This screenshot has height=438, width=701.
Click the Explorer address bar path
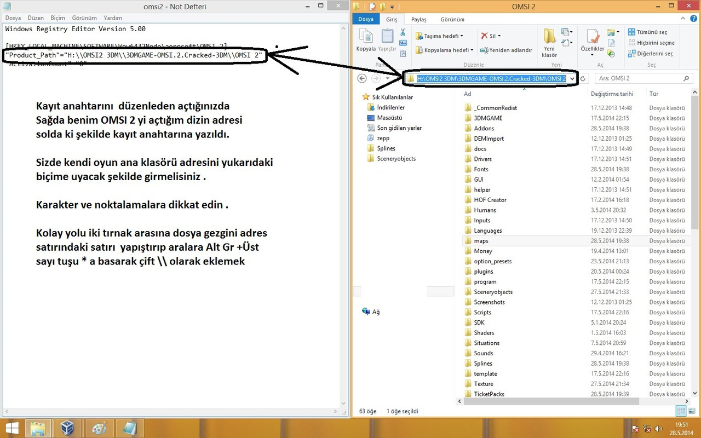491,78
